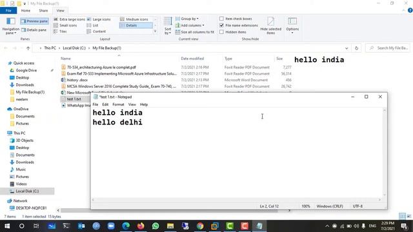Image resolution: width=413 pixels, height=232 pixels.
Task: Select Medium icons layout
Action: point(134,19)
